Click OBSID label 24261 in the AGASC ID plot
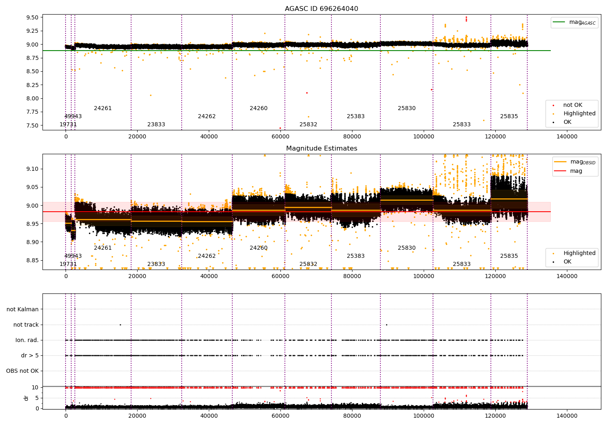 pos(103,108)
